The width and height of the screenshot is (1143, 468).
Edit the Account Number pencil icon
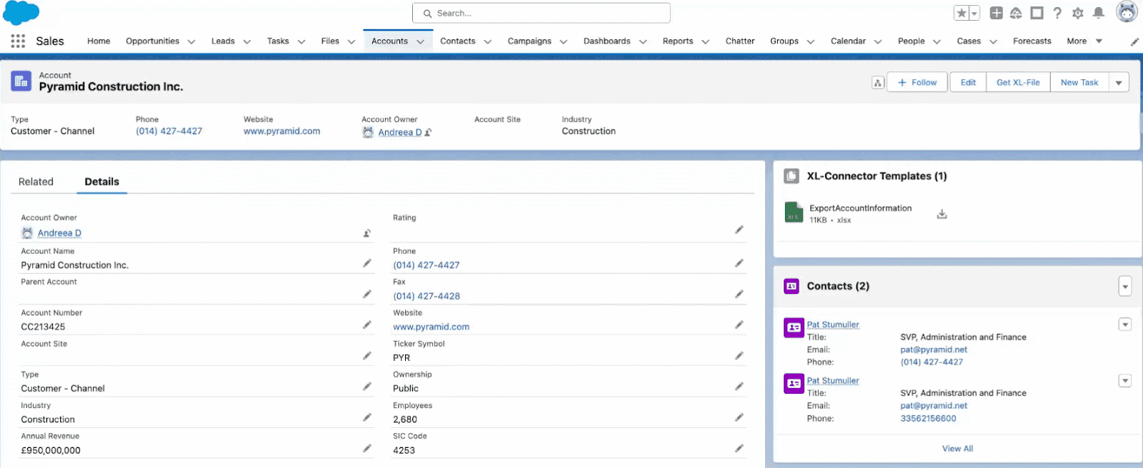click(367, 325)
